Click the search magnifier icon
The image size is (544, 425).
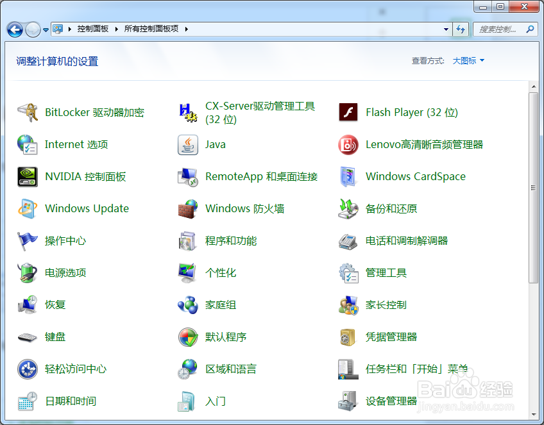pos(530,29)
